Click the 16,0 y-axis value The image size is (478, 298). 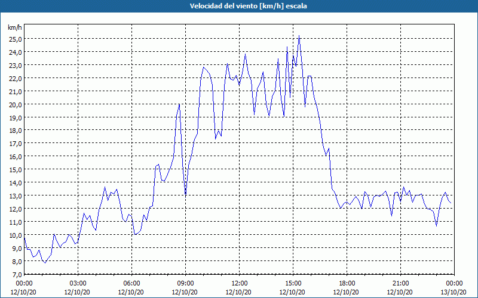16,157
